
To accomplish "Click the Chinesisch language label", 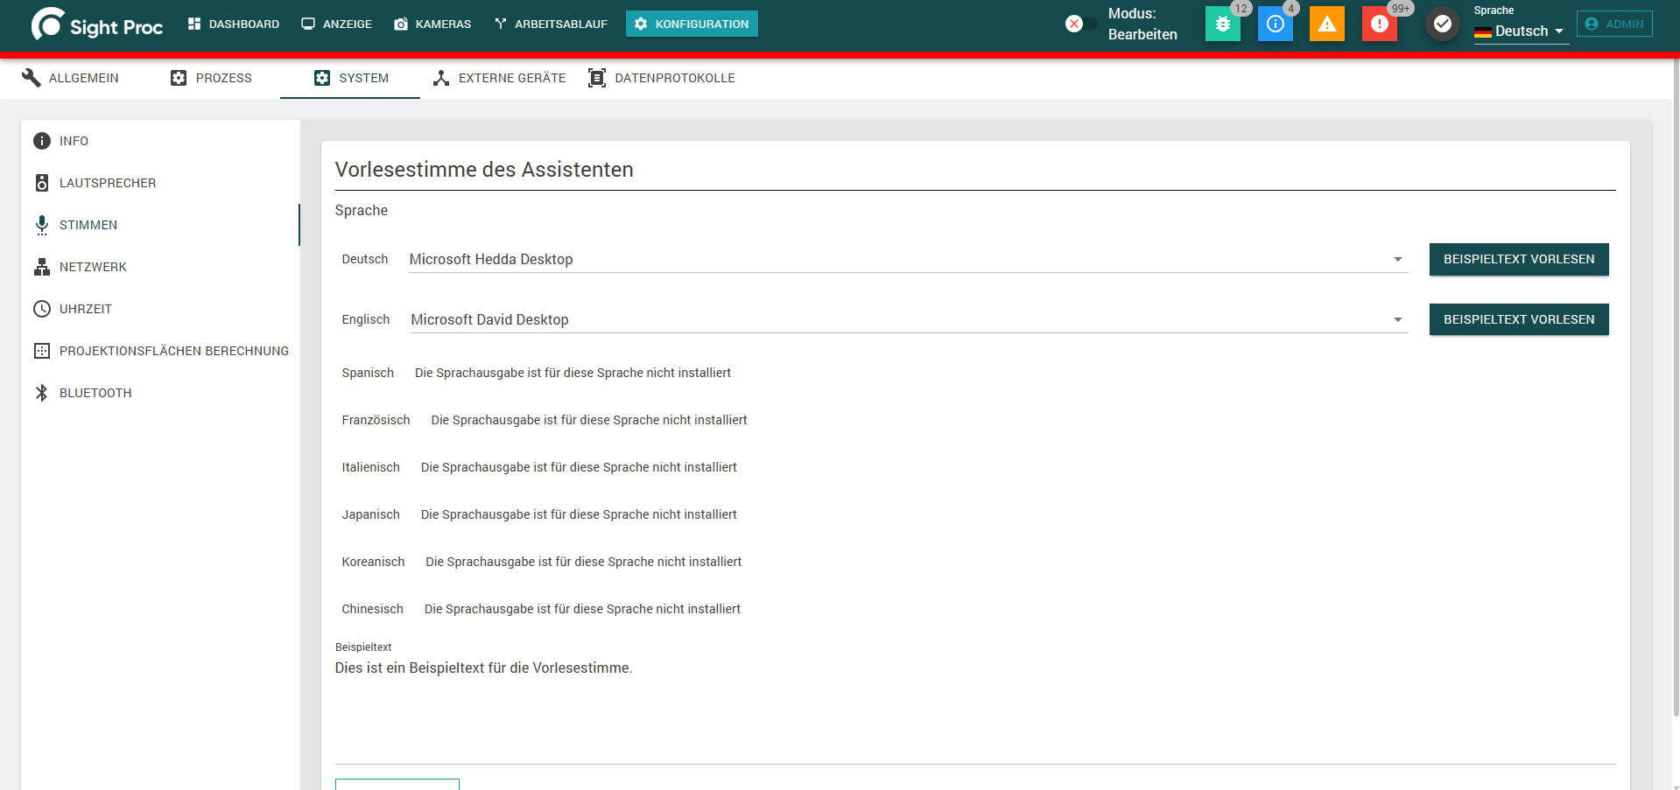I will [372, 609].
